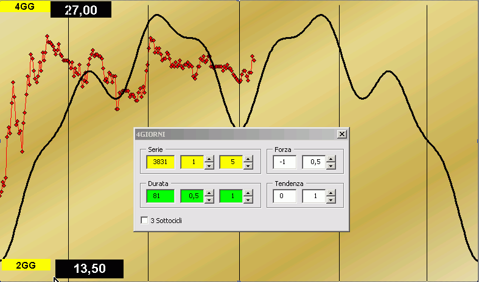479x282 pixels.
Task: Click the yellow 4GG label
Action: coord(25,7)
